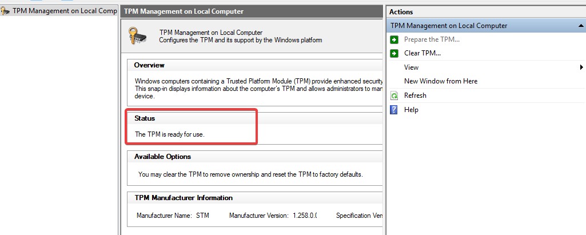Open the View menu in Actions pane
The image size is (586, 235).
411,67
